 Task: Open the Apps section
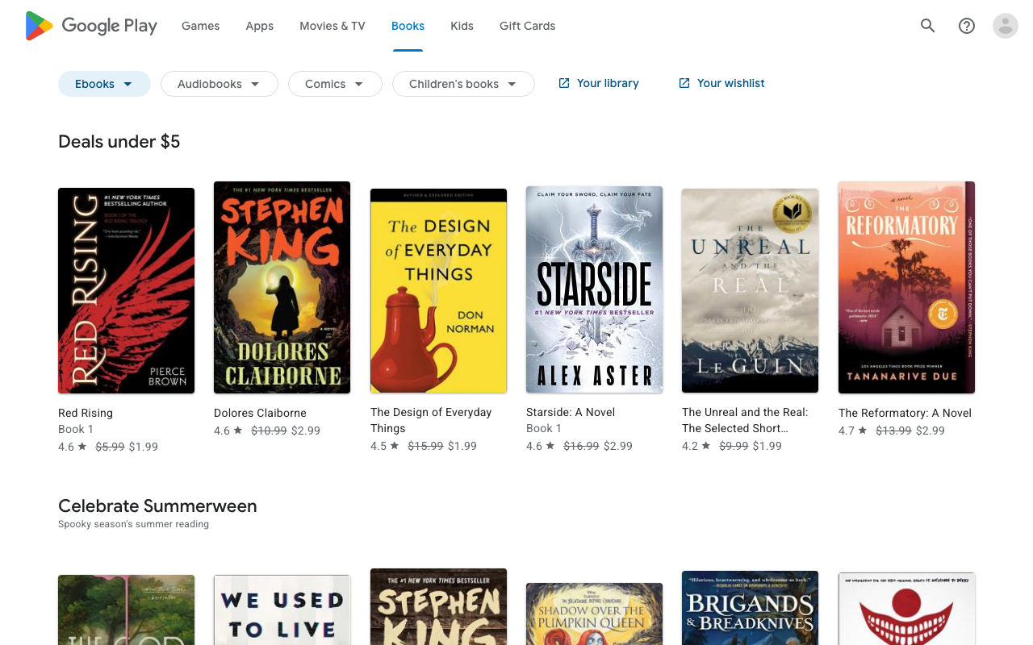tap(260, 26)
